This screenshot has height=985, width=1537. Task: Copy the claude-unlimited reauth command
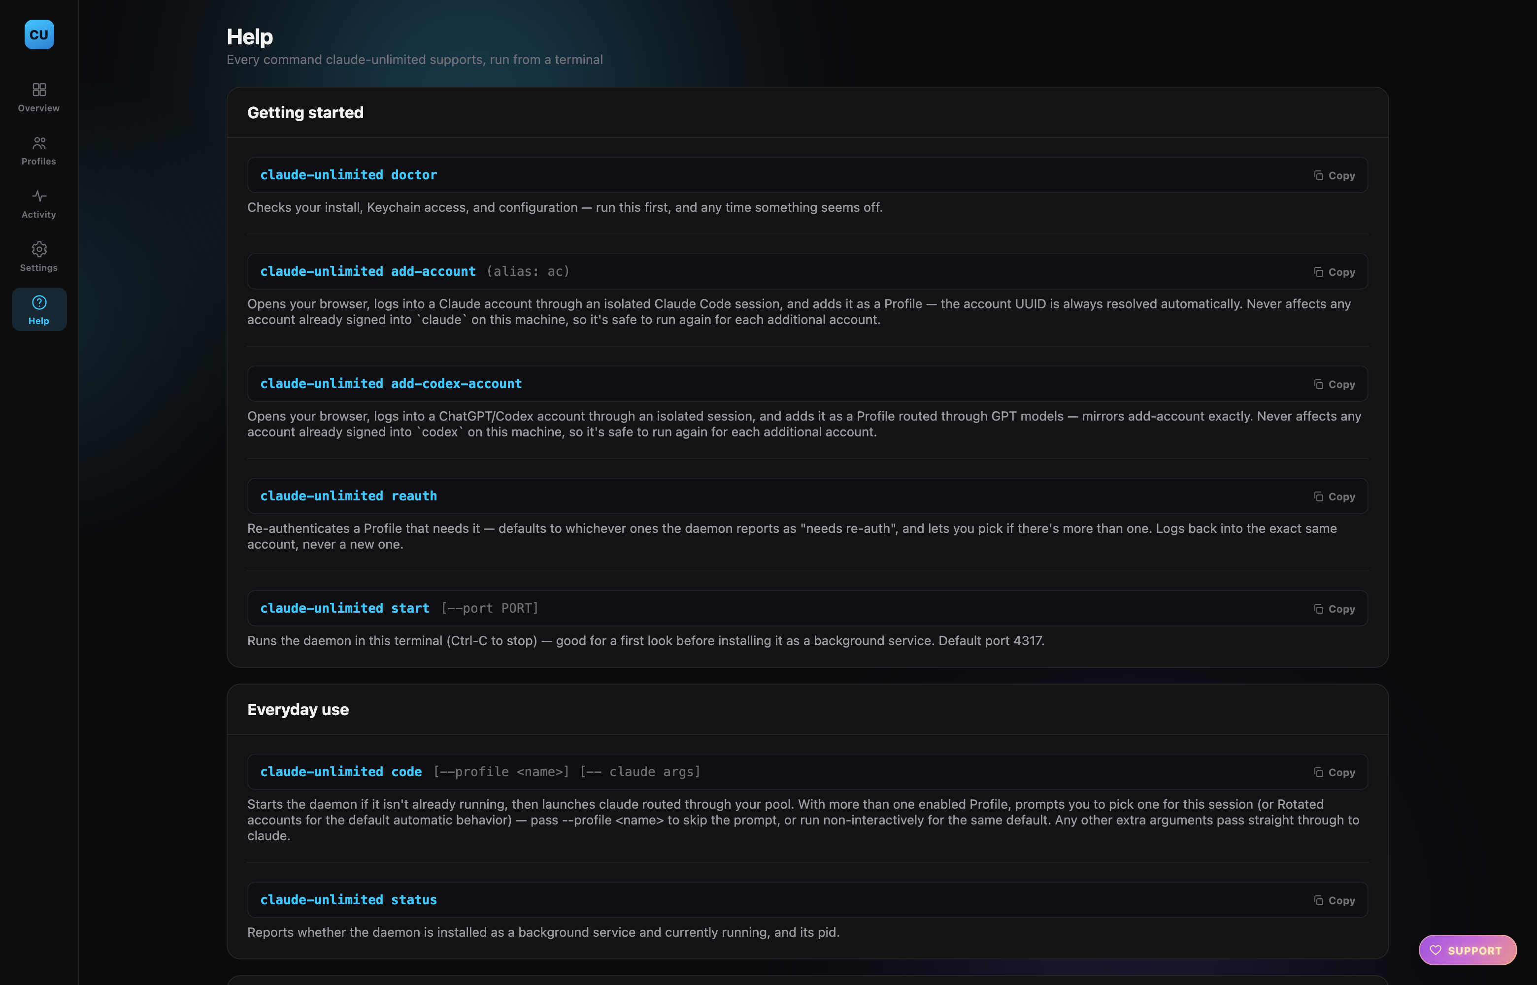(1334, 496)
